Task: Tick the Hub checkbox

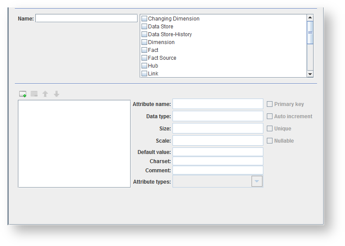Action: click(144, 66)
